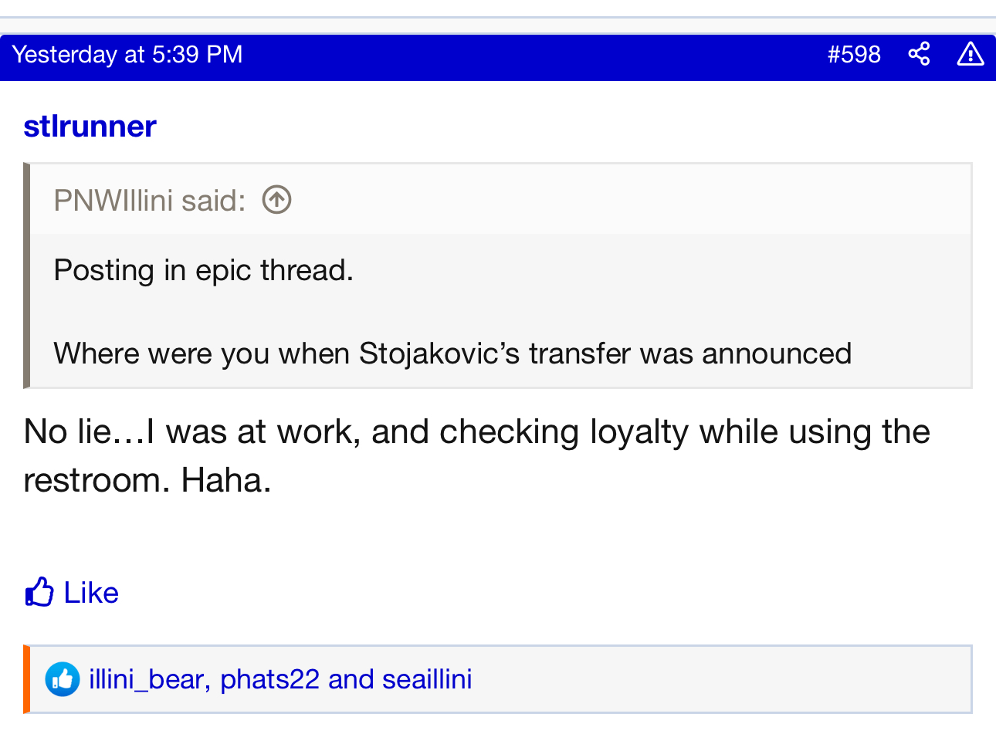Screen dimensions: 996x734
Task: Click empty space in the reactions bar
Action: click(718, 679)
